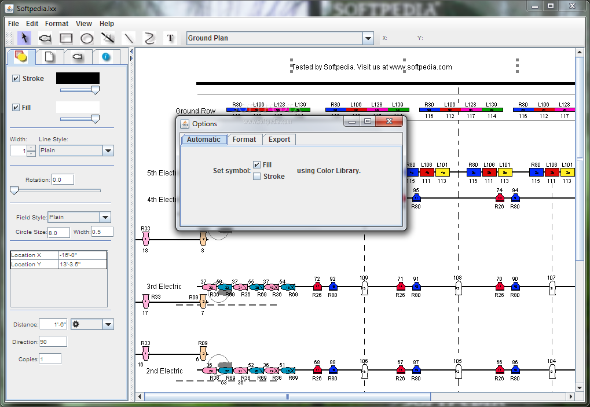590x407 pixels.
Task: Click the Circle Size input field
Action: (58, 233)
